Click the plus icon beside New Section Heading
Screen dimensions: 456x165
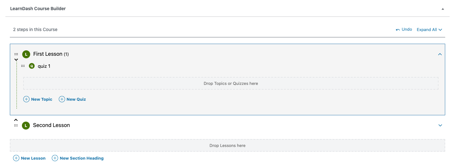tap(55, 158)
